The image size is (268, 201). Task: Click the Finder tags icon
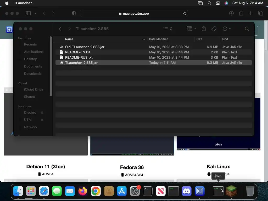click(214, 29)
